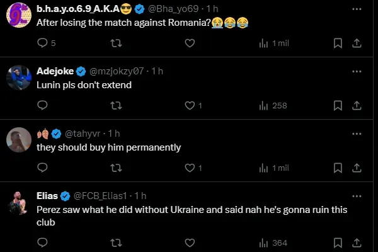
Task: Bookmark Adejoke's tweet
Action: tap(338, 106)
